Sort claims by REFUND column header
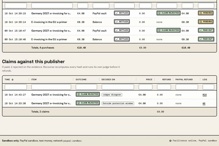 (x=167, y=79)
